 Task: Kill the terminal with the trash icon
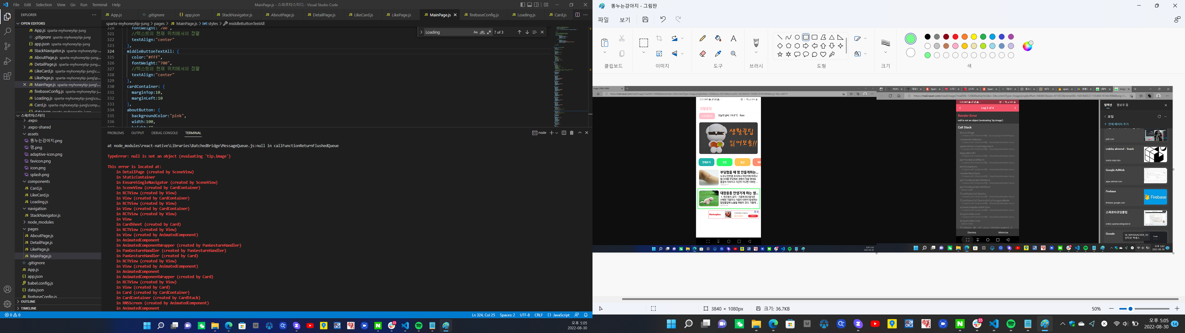(572, 133)
